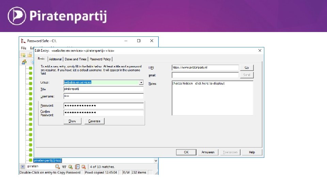327x184 pixels.
Task: Select the tree entry piratenpartij [rico]
Action: [48, 160]
